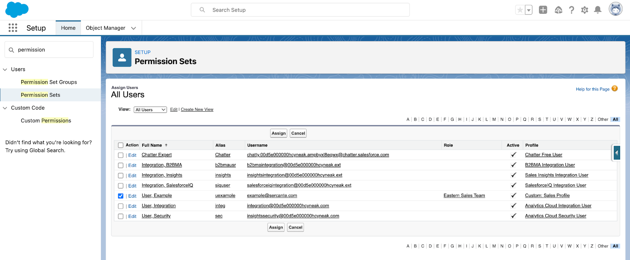
Task: Expand the collapsed right side panel arrow
Action: point(617,152)
